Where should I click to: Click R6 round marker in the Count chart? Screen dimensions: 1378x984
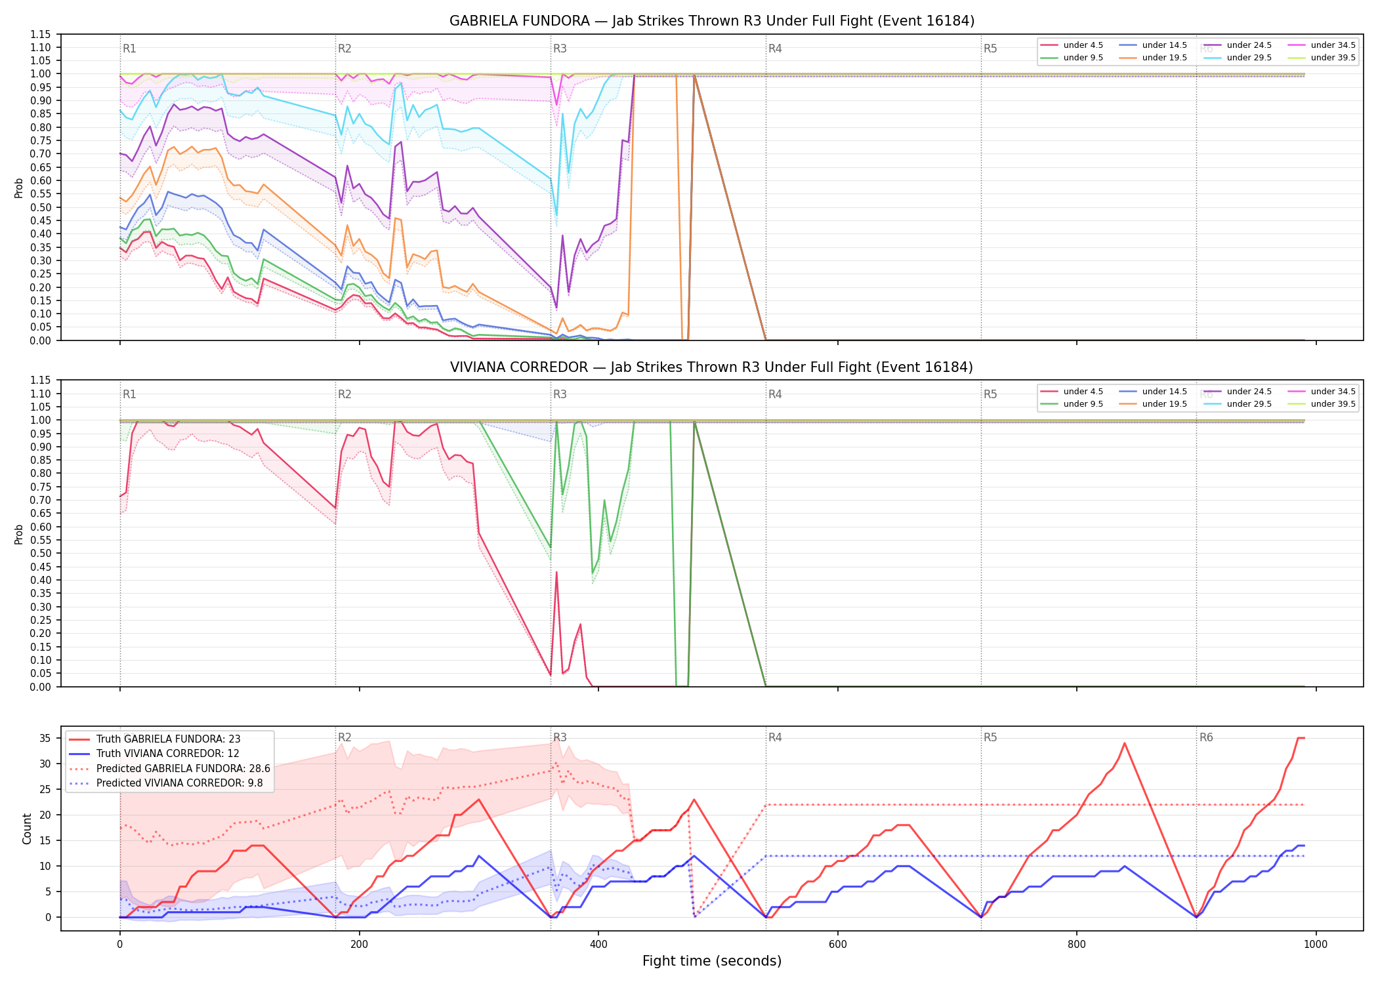1206,737
